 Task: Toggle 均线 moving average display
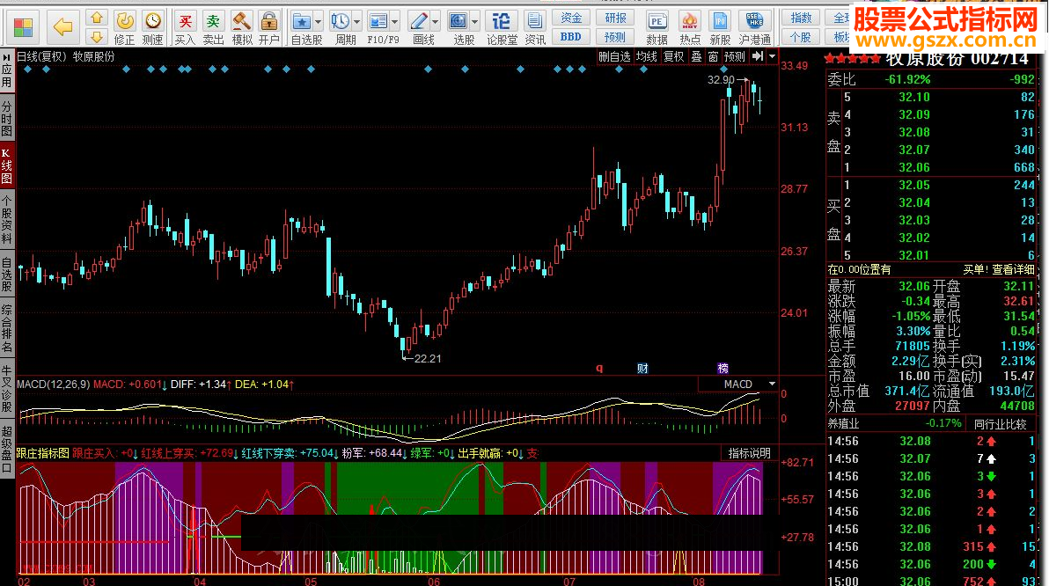(647, 56)
